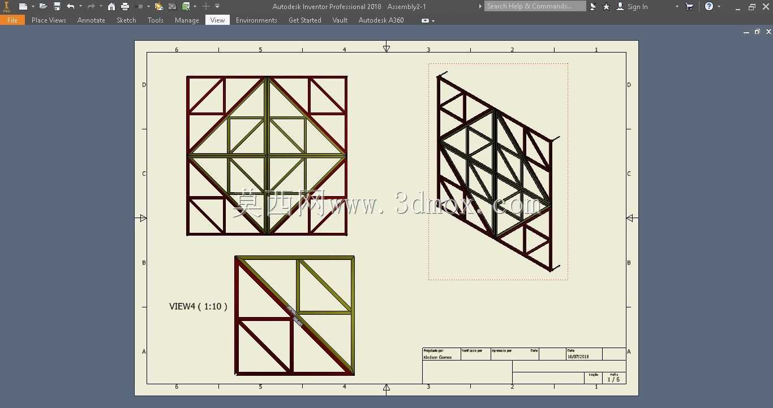Click the Projetado por label in title block
This screenshot has width=773, height=408.
click(433, 351)
